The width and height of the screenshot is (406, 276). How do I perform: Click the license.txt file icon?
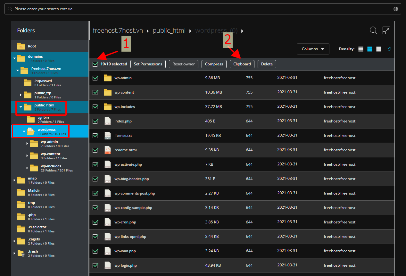(108, 136)
